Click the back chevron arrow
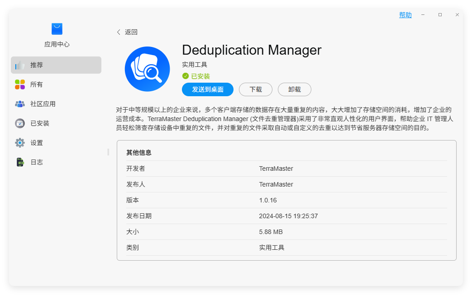The image size is (472, 295). (x=119, y=32)
